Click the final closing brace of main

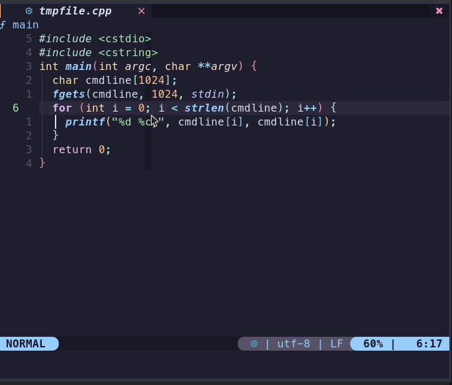[42, 163]
